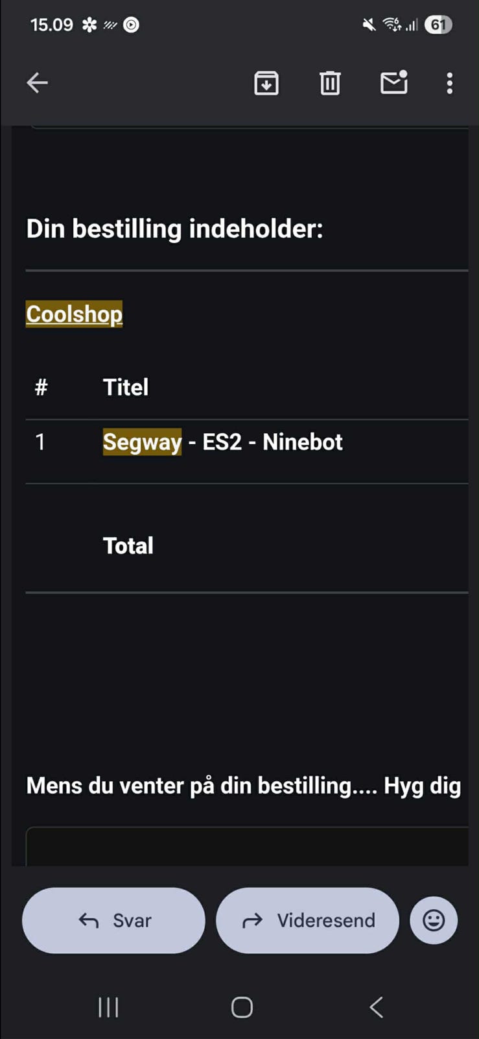Image resolution: width=479 pixels, height=1039 pixels.
Task: Tap the battery indicator showing 61
Action: [438, 25]
